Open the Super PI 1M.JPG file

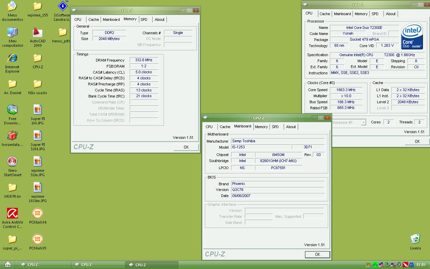point(38,115)
